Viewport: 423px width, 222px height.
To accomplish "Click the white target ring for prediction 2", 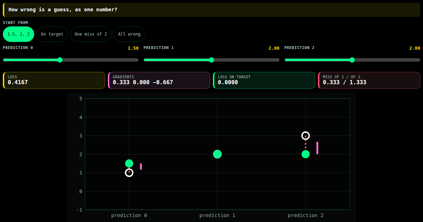I will pos(306,136).
